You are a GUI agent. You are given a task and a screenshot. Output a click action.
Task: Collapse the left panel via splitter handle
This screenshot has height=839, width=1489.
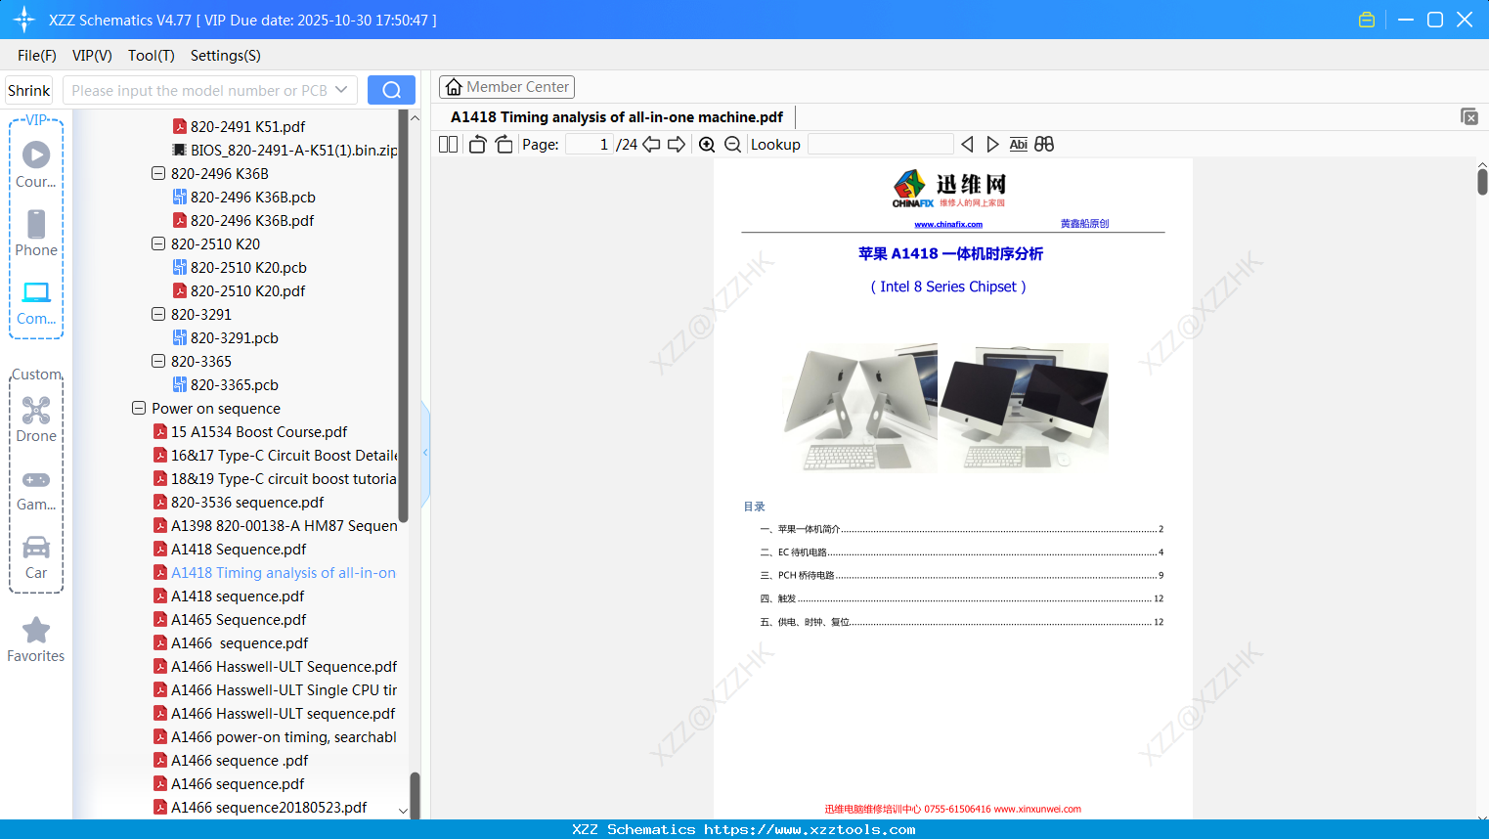pos(425,453)
